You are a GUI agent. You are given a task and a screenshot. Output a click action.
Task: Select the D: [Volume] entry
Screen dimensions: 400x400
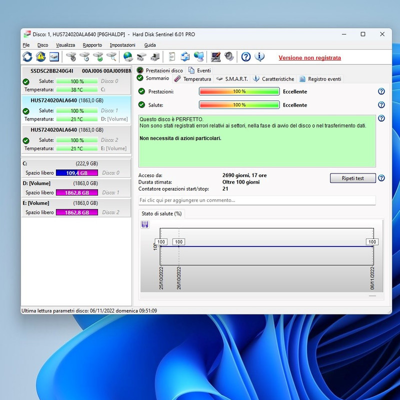pyautogui.click(x=76, y=188)
